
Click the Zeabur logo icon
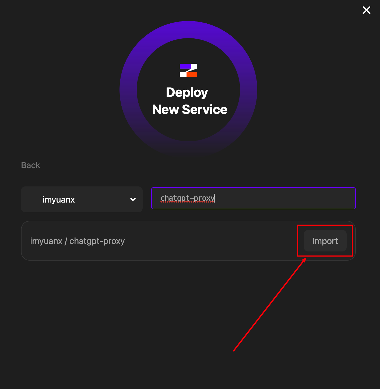pyautogui.click(x=188, y=70)
